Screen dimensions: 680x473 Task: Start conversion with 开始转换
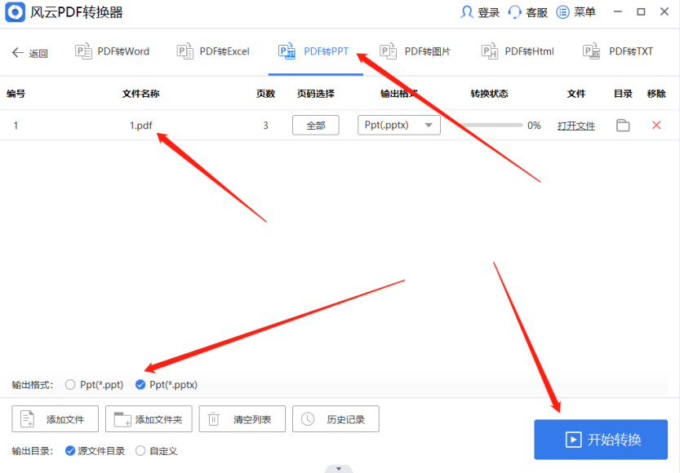point(601,440)
